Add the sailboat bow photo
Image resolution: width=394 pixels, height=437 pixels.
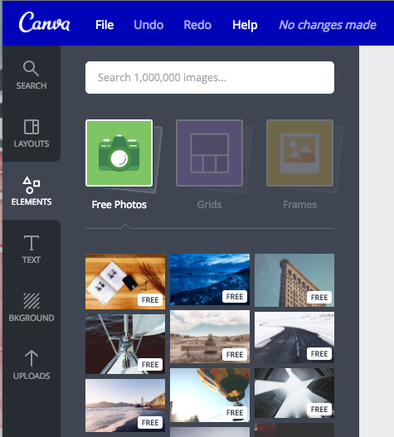125,344
